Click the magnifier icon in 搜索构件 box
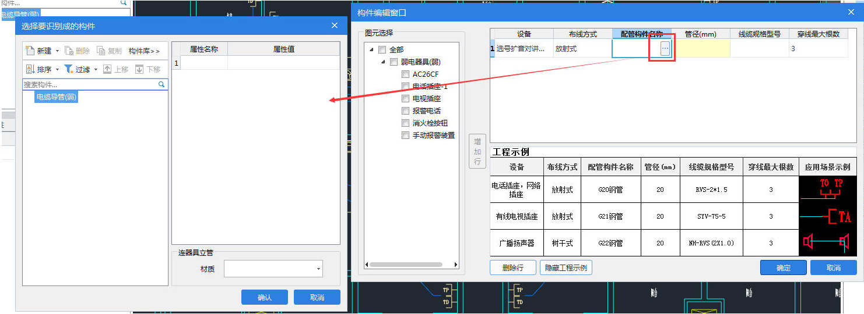Viewport: 864px width, 314px height. pyautogui.click(x=162, y=84)
